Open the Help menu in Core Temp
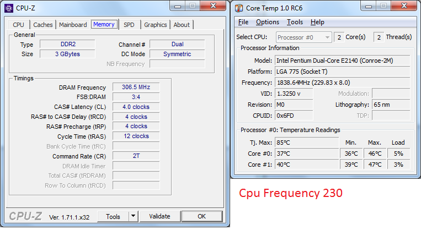 [x=317, y=22]
